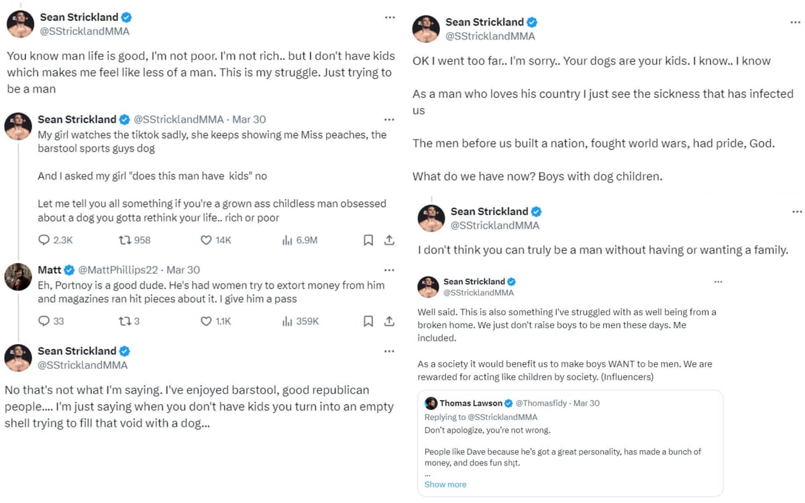
Task: Click the reply bubble icon showing 33
Action: click(46, 321)
